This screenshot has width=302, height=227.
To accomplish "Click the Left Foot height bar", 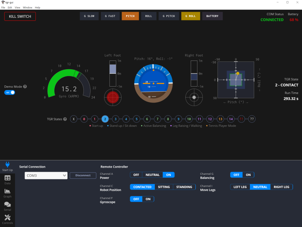I will click(112, 73).
